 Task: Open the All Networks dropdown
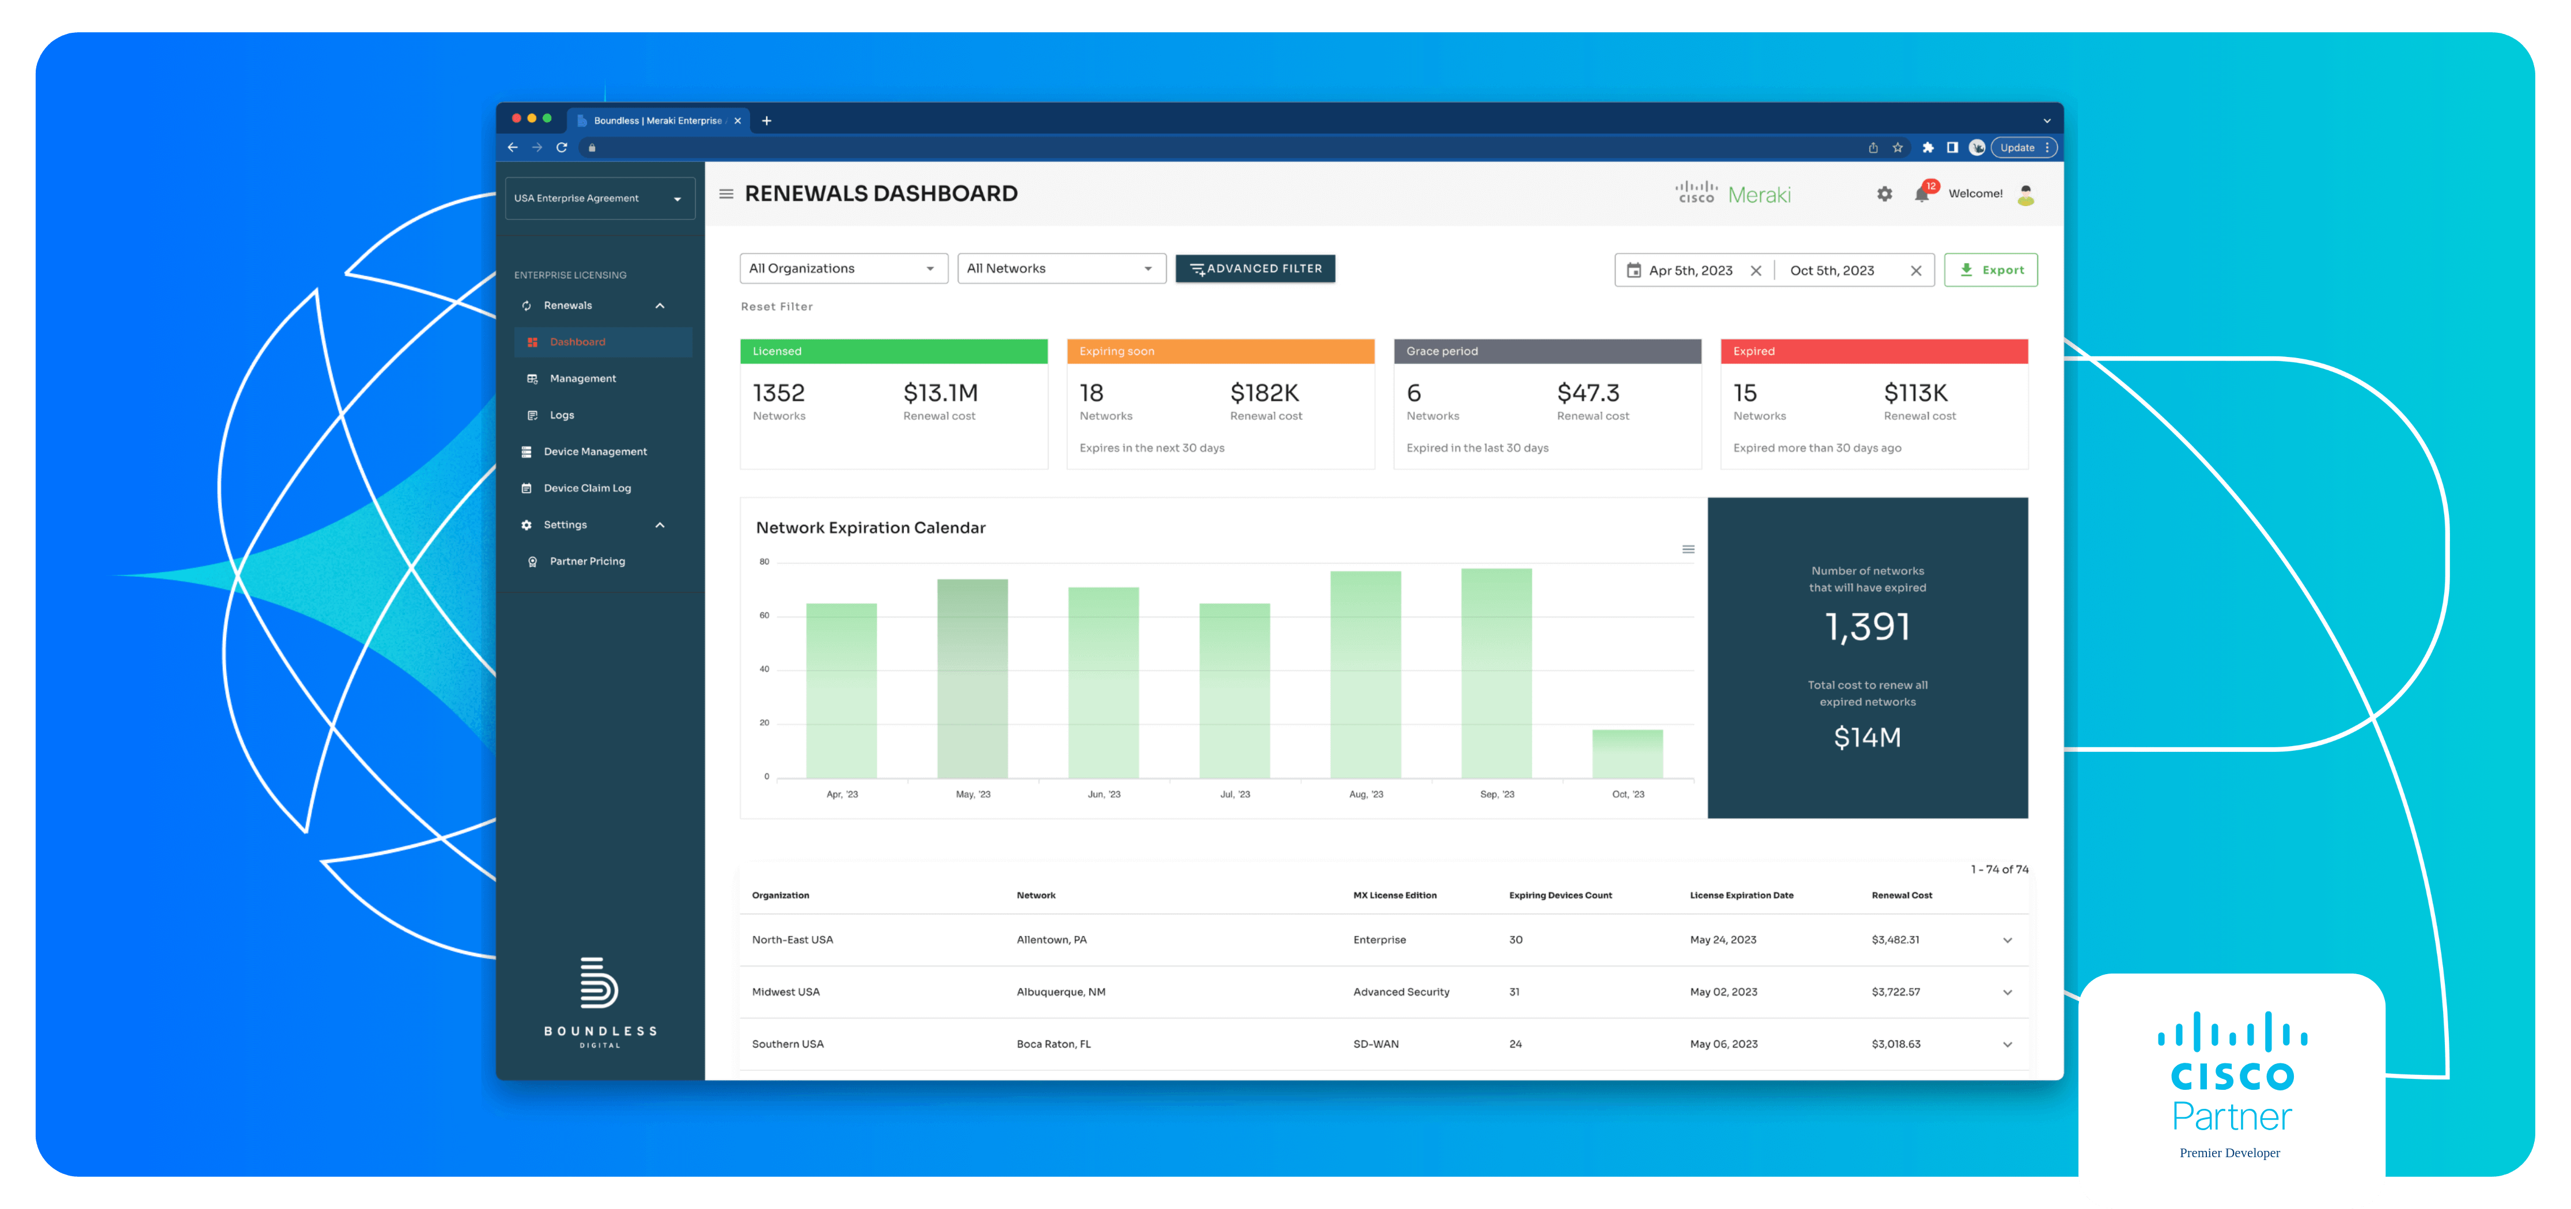point(1061,267)
